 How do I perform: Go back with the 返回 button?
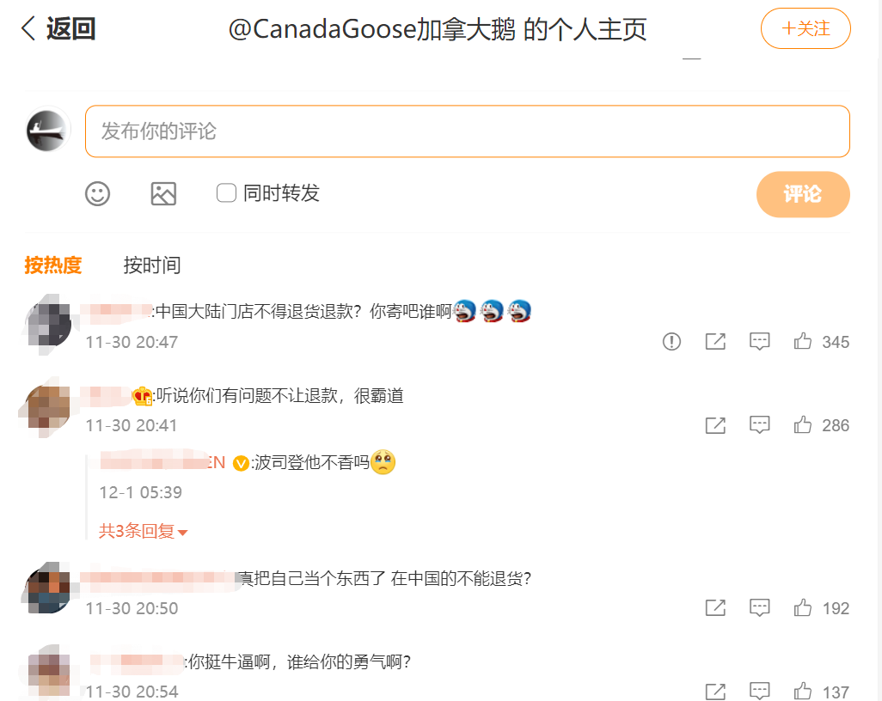tap(58, 28)
